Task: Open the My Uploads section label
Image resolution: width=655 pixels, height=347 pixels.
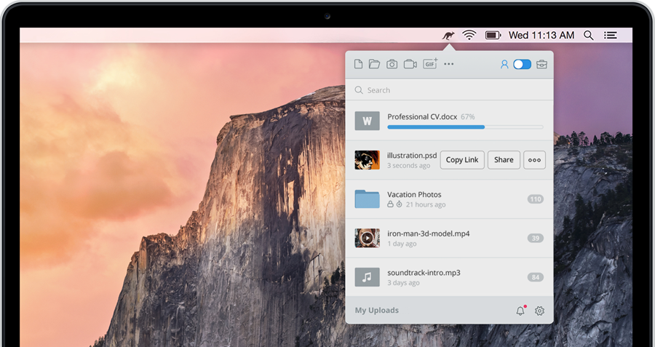Action: click(377, 310)
